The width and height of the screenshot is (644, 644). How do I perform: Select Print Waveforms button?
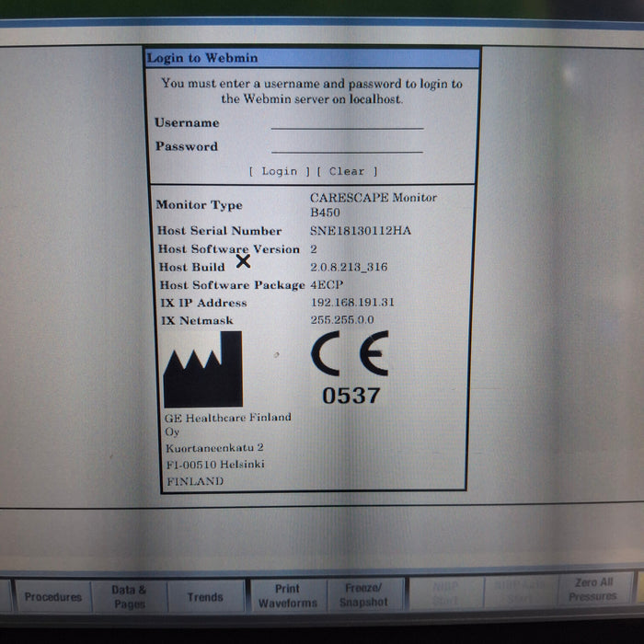click(x=287, y=595)
